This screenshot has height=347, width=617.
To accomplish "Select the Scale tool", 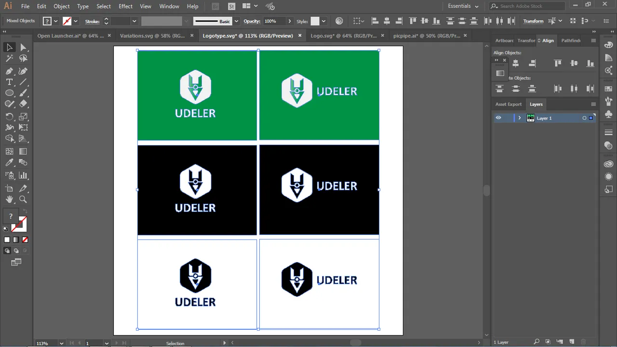I will tap(23, 117).
